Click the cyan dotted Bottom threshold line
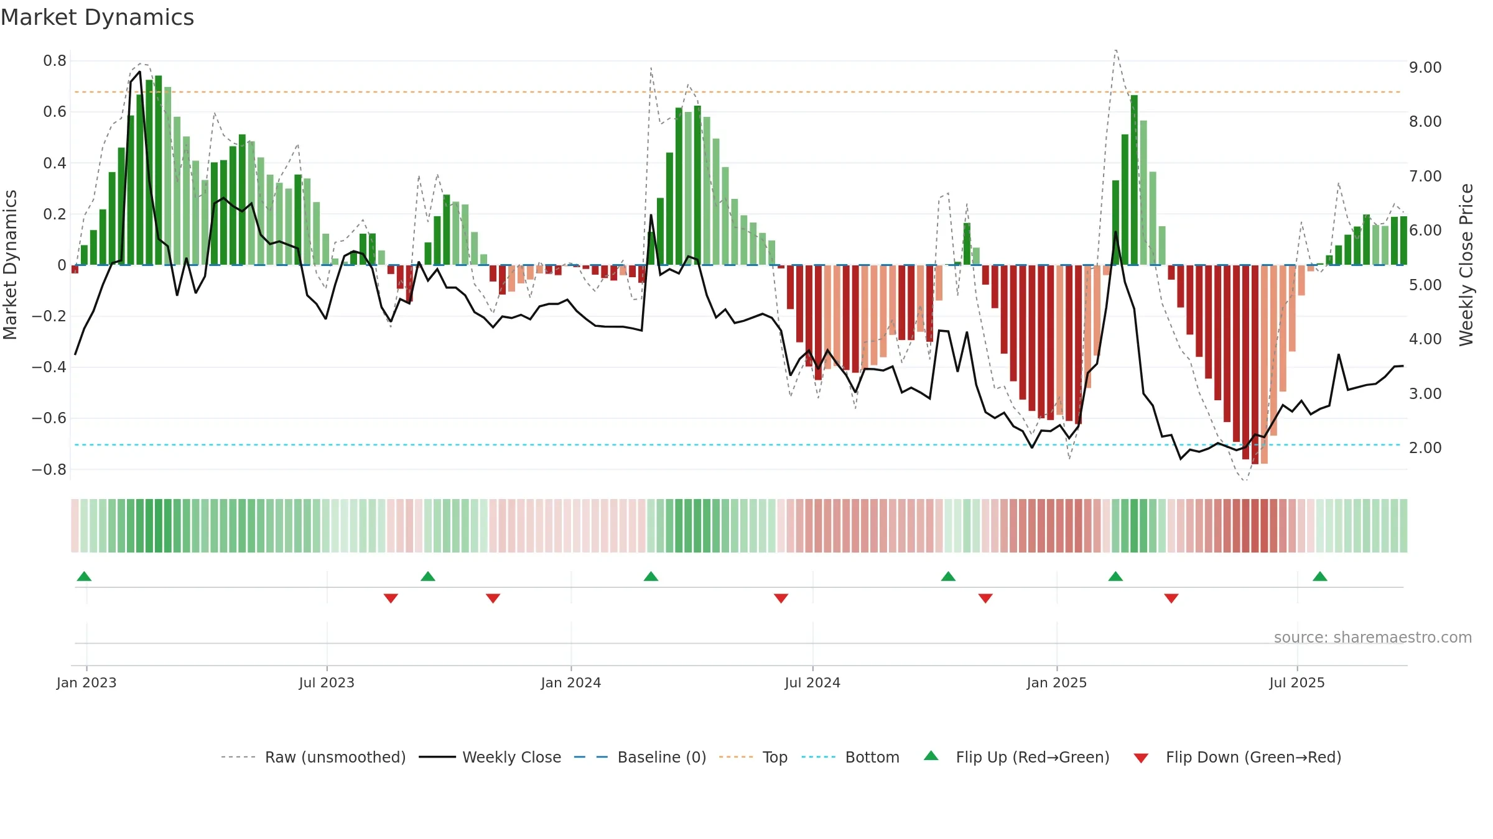1493x839 pixels. [x=738, y=445]
